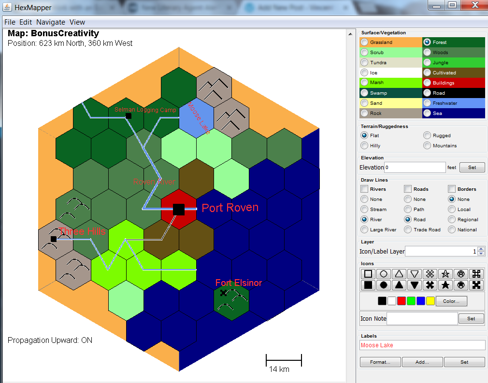The height and width of the screenshot is (383, 488).
Task: Open the File menu
Action: [10, 22]
